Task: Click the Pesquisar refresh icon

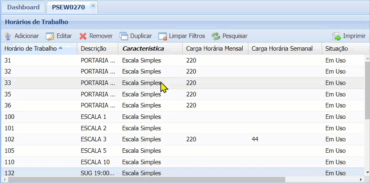Action: pyautogui.click(x=216, y=36)
